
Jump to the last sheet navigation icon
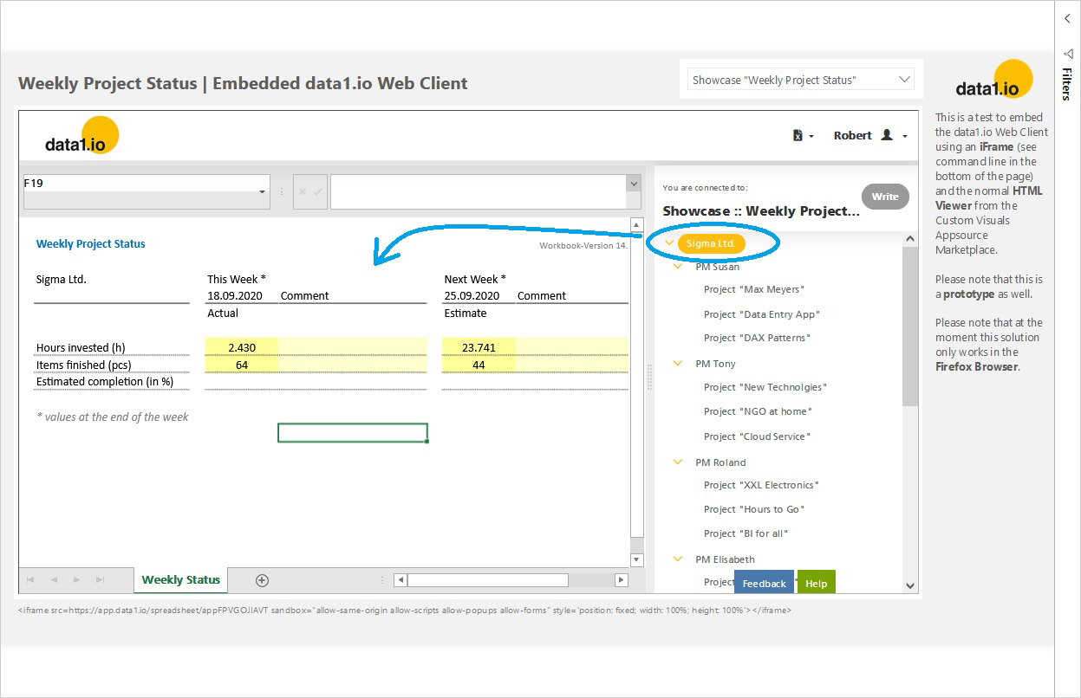(98, 580)
